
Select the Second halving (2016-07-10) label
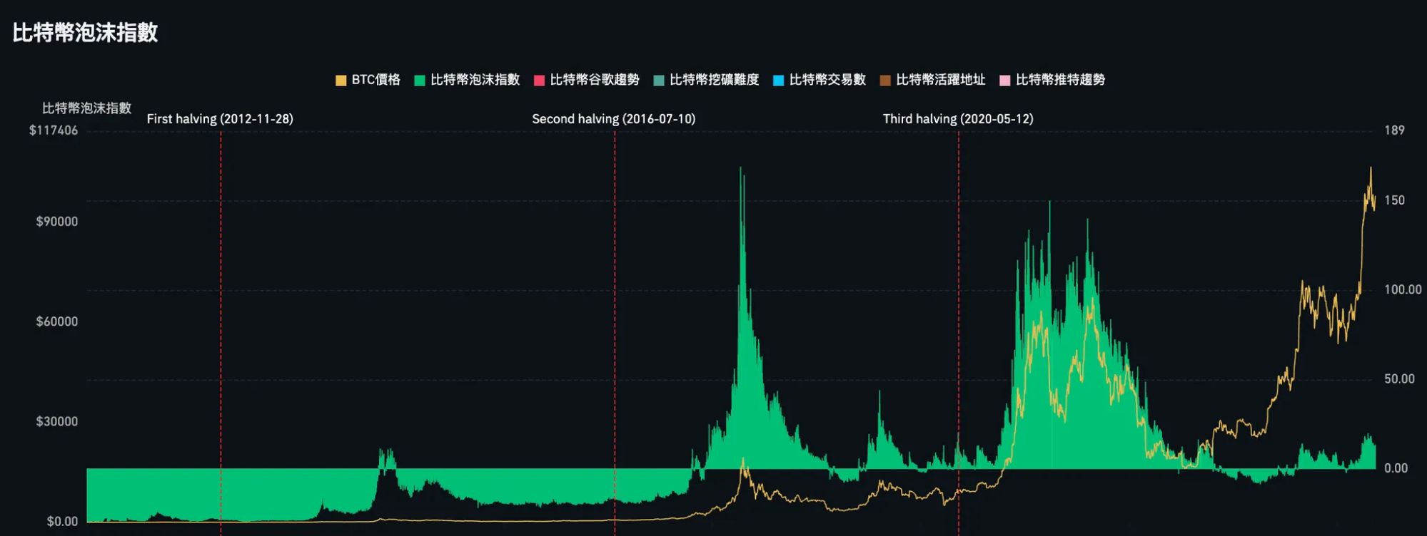point(613,119)
